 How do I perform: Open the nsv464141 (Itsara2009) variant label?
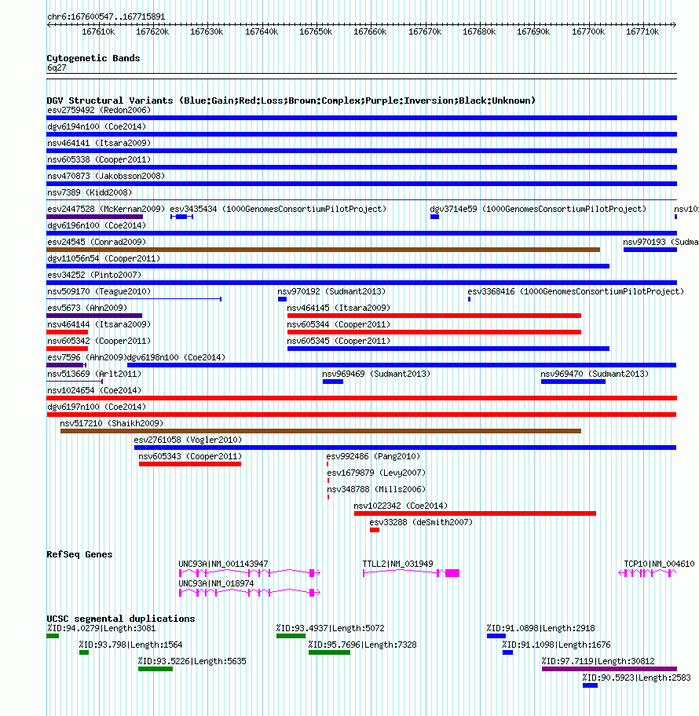click(99, 143)
